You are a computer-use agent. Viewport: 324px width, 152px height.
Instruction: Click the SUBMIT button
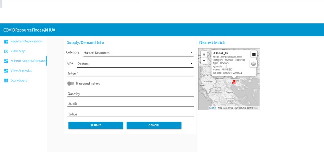(96, 125)
